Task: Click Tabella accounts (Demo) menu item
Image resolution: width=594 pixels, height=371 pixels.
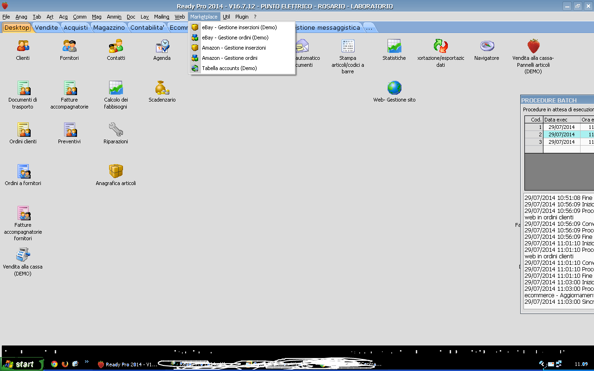Action: click(229, 68)
